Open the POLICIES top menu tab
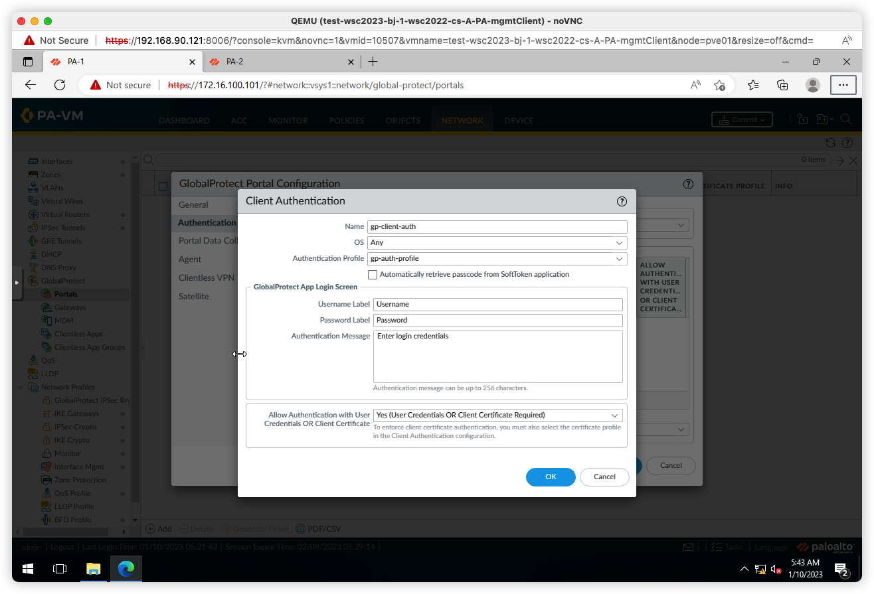This screenshot has width=874, height=594. [x=347, y=121]
